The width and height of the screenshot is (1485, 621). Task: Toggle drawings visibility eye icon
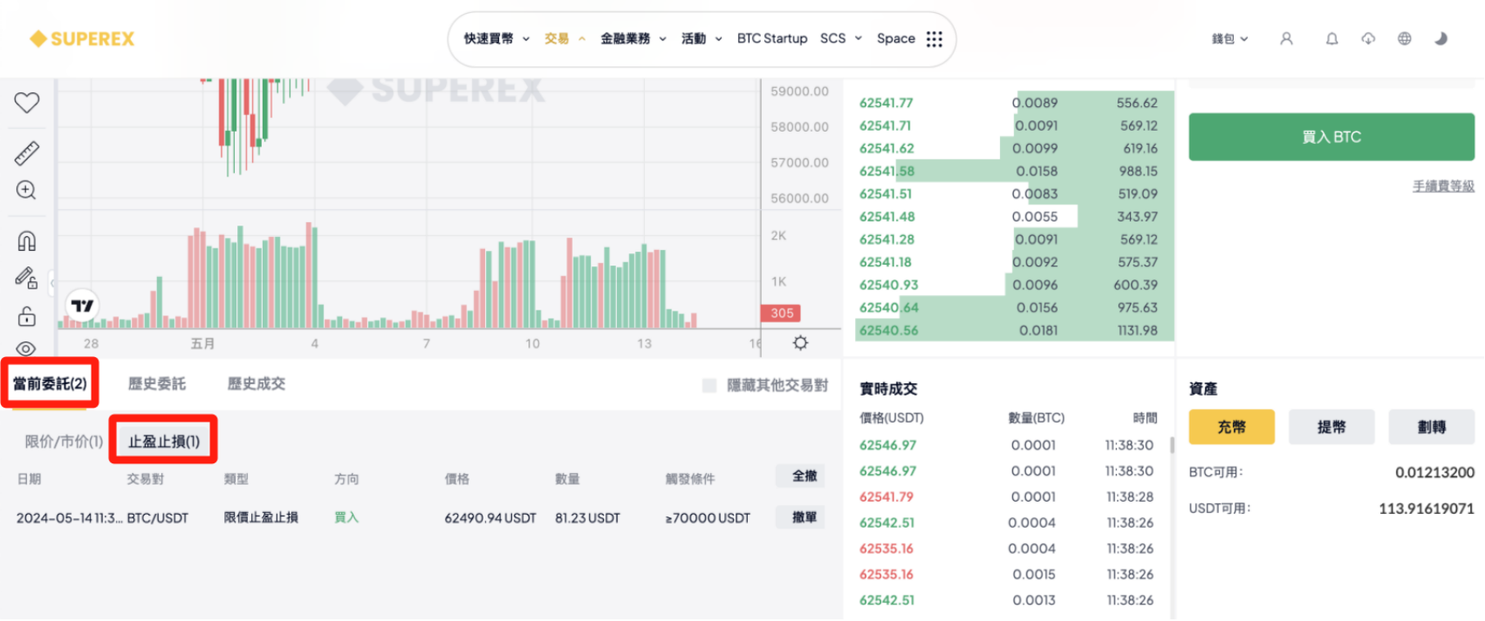coord(26,349)
